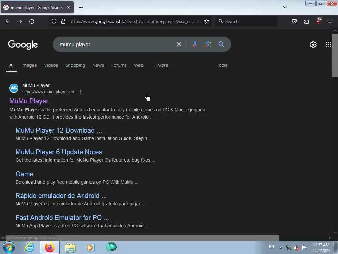Switch to Images results tab
338x254 pixels.
coord(29,65)
